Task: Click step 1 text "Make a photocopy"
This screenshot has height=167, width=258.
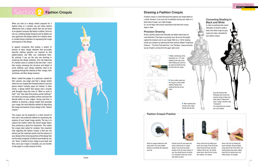Action: 177,62
